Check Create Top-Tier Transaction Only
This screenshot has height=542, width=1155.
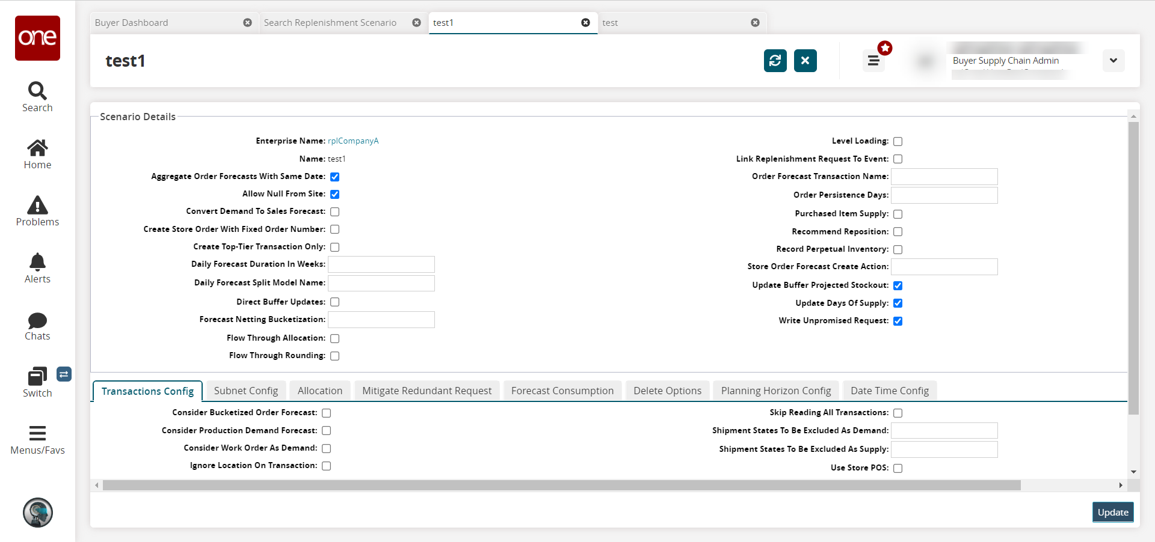(x=335, y=247)
